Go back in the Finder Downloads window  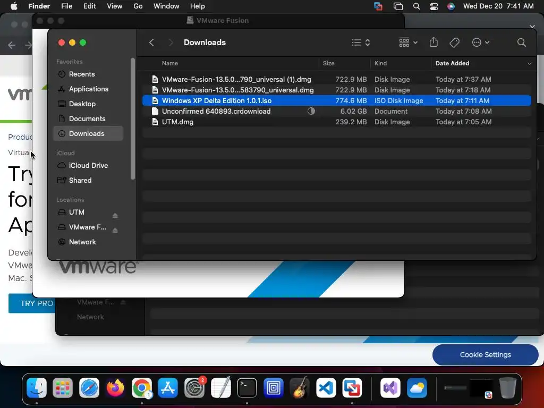click(x=151, y=42)
